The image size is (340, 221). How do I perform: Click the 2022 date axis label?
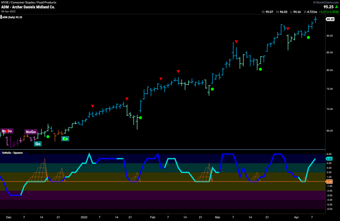(84, 217)
